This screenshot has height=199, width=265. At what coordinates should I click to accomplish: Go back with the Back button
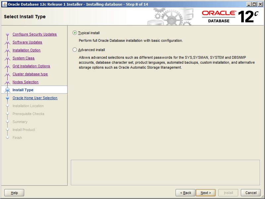[185, 193]
